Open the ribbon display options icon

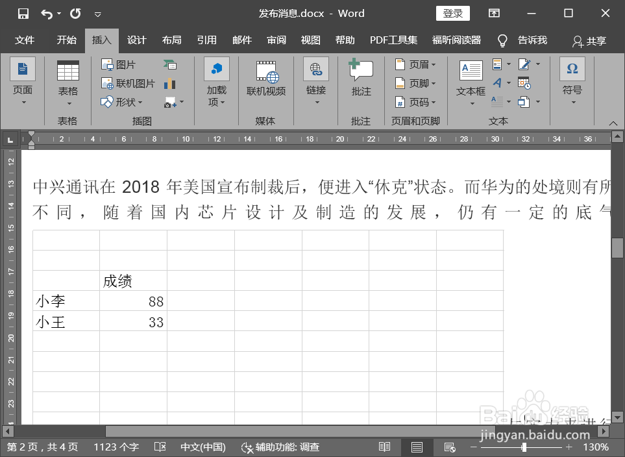(495, 13)
